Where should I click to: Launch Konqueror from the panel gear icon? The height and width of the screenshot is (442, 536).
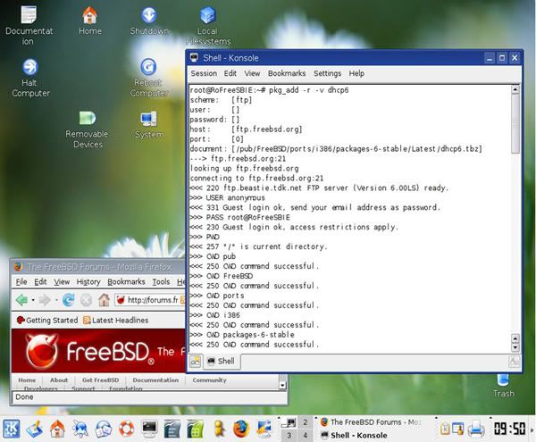80,429
